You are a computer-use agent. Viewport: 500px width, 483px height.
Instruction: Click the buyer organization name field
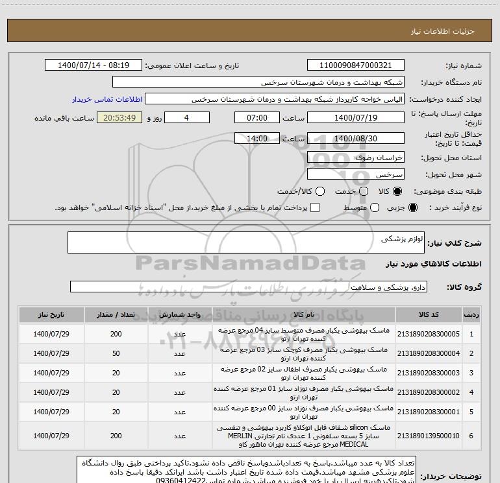[258, 82]
